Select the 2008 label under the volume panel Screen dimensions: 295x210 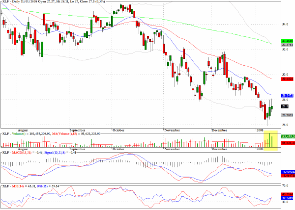coord(260,149)
